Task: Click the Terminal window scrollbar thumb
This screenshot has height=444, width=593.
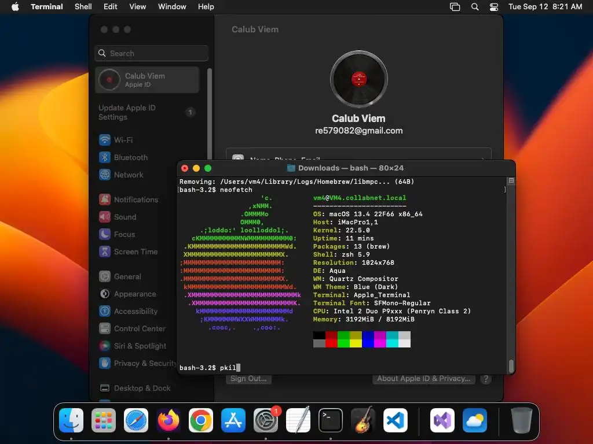Action: coord(511,366)
